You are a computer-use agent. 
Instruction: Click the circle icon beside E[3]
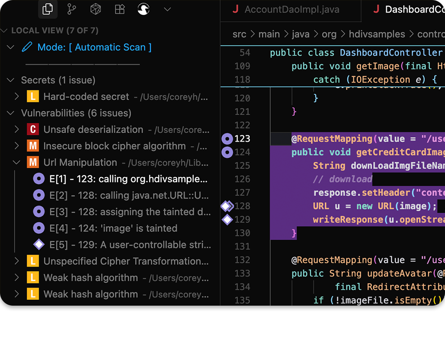point(39,212)
